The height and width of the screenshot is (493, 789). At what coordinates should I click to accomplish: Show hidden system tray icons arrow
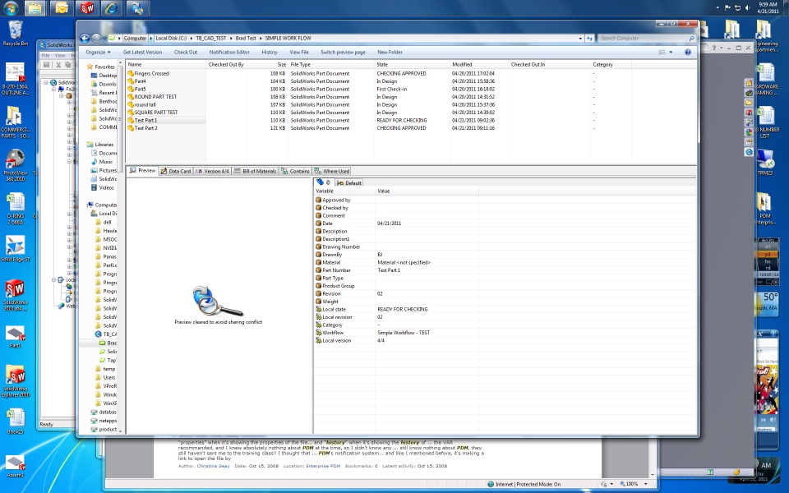[717, 7]
